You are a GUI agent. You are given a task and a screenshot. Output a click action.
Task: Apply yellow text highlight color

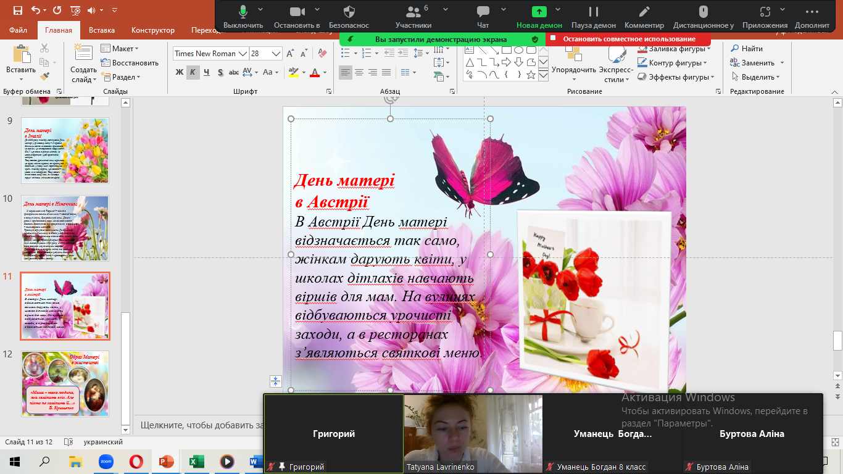293,72
